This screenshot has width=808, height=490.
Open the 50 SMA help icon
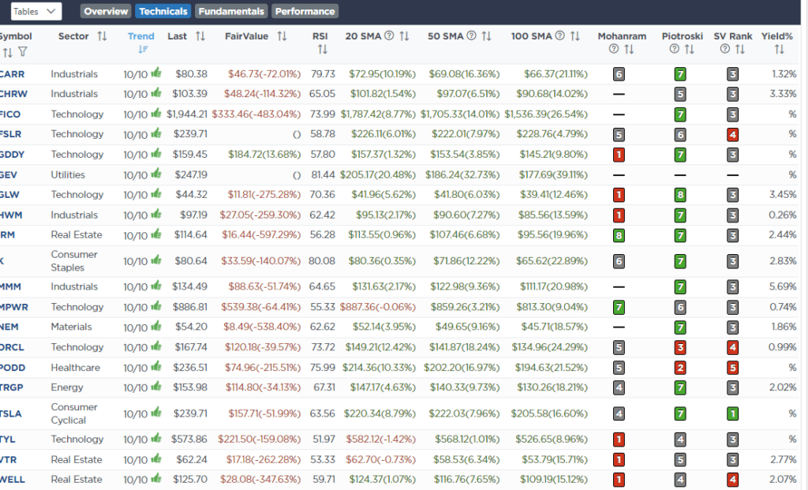coord(471,36)
